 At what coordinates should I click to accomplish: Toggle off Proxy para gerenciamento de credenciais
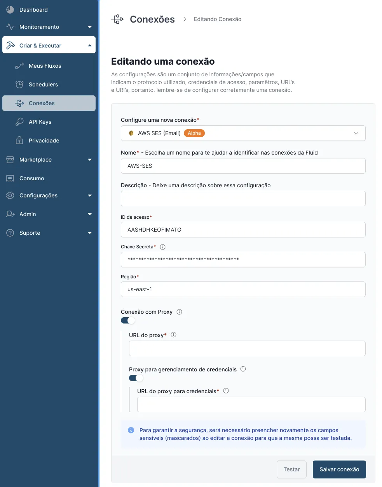pos(136,378)
